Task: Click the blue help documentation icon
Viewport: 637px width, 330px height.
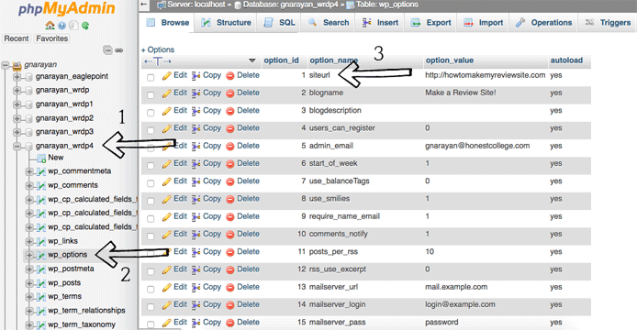Action: [61, 26]
